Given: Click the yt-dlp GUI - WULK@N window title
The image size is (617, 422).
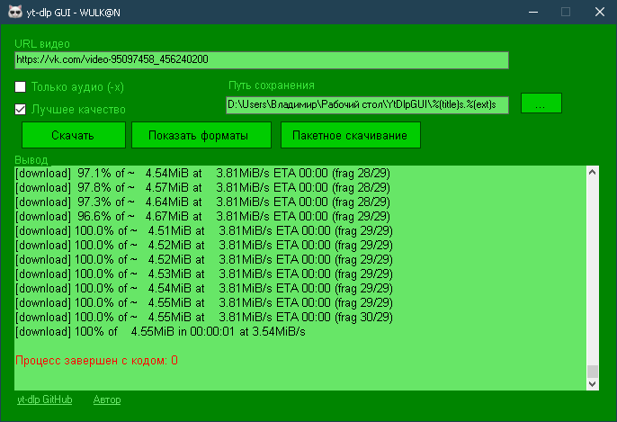Looking at the screenshot, I should tap(73, 13).
